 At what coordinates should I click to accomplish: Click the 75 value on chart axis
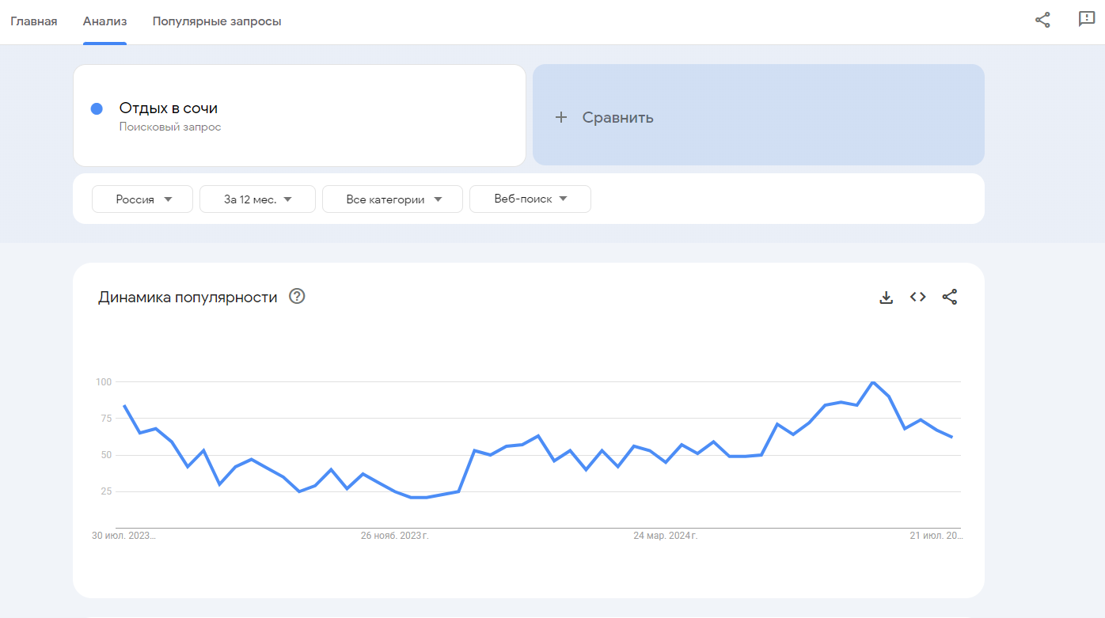coord(104,418)
